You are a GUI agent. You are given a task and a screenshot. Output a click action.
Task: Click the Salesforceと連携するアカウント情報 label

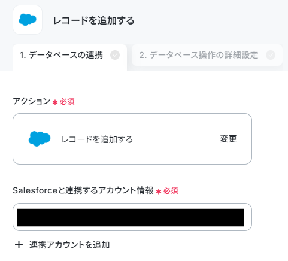coord(83,190)
